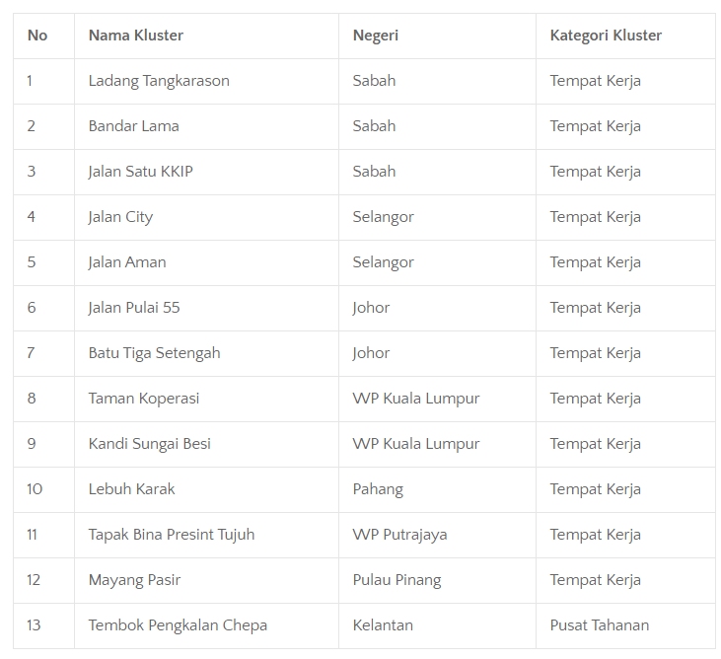Select the "Pulau Pinang" state cell
This screenshot has width=721, height=659.
397,580
